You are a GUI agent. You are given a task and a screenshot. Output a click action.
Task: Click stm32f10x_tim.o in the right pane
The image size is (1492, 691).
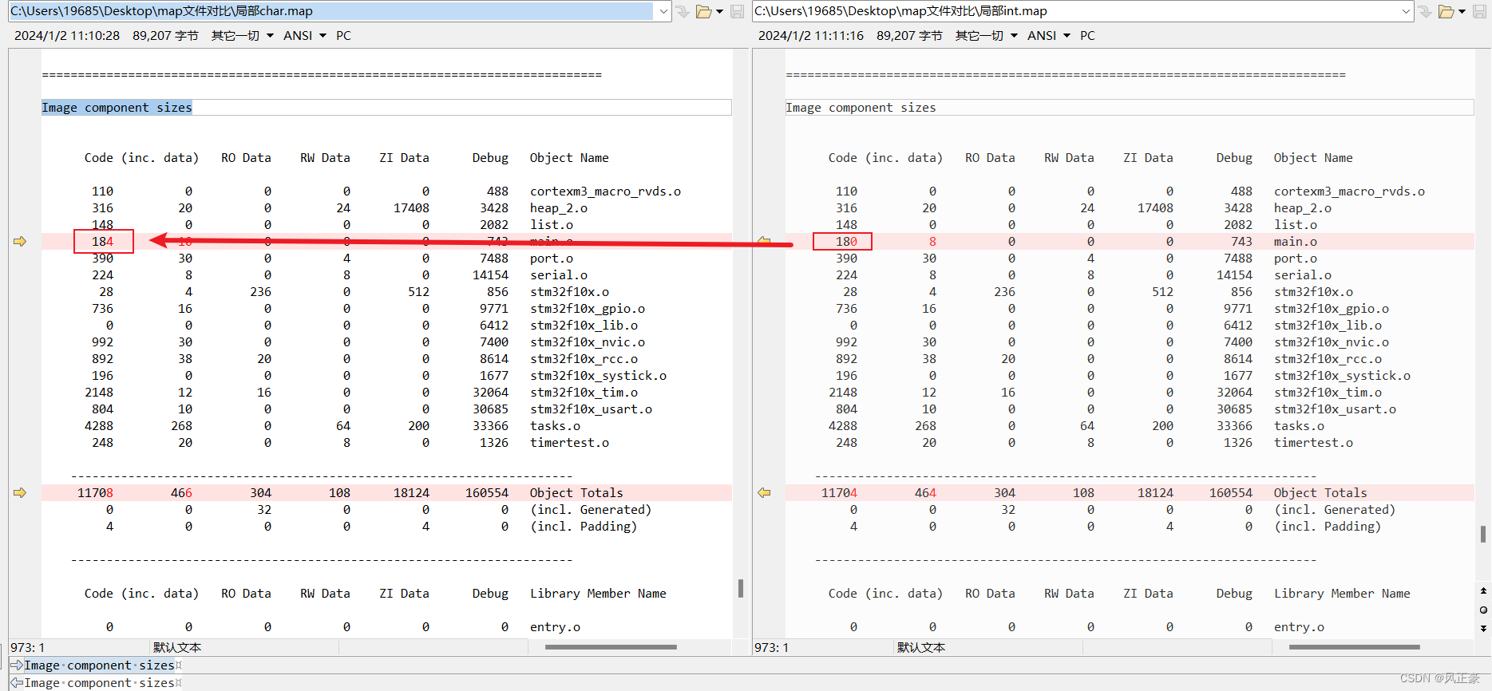[x=1328, y=392]
